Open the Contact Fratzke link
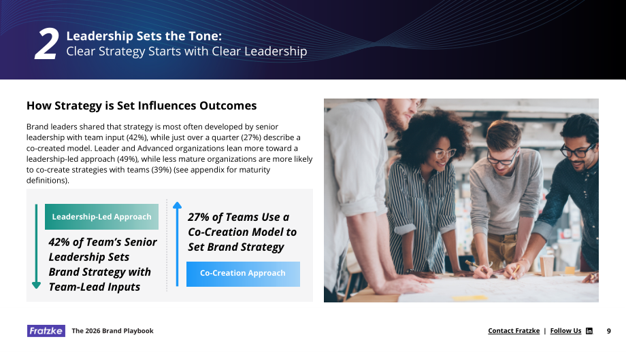Viewport: 626px width, 352px height. pyautogui.click(x=514, y=331)
